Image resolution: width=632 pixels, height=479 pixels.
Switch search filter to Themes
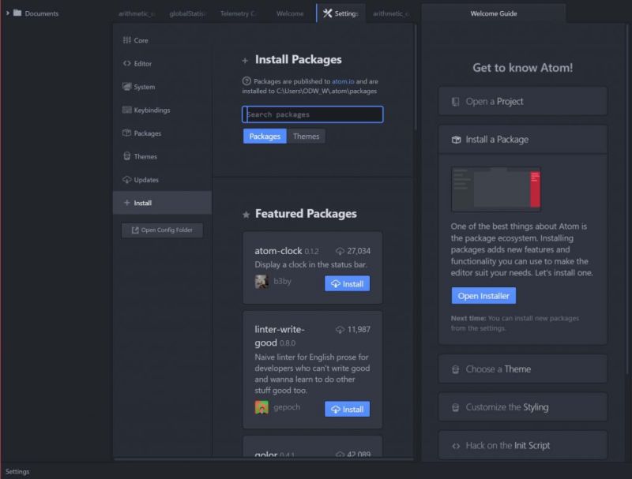pos(307,136)
